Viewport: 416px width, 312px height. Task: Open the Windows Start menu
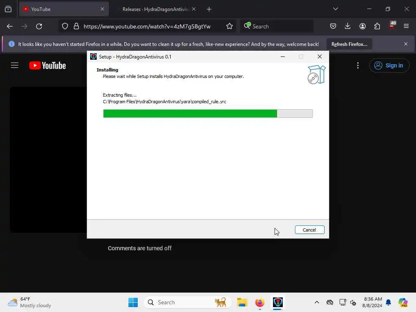[x=133, y=302]
